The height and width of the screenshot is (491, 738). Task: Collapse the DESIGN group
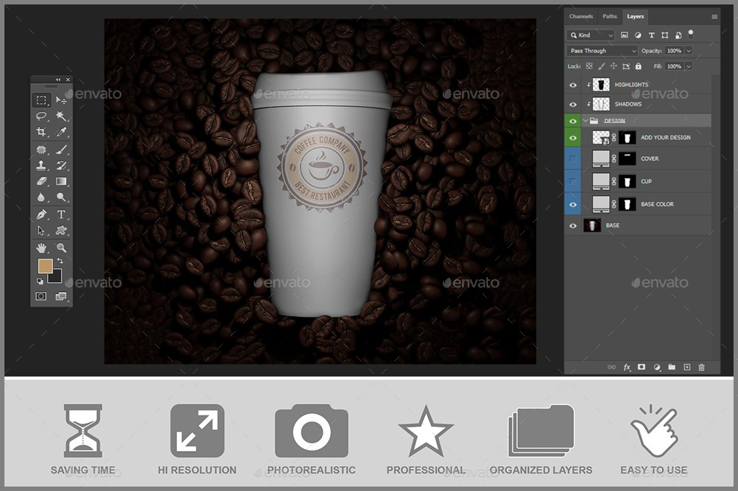point(586,121)
